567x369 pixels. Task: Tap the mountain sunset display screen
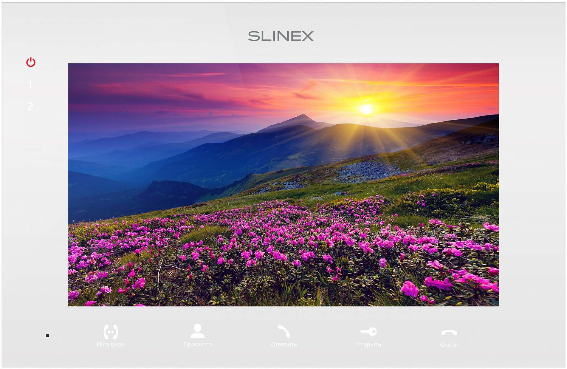283,185
